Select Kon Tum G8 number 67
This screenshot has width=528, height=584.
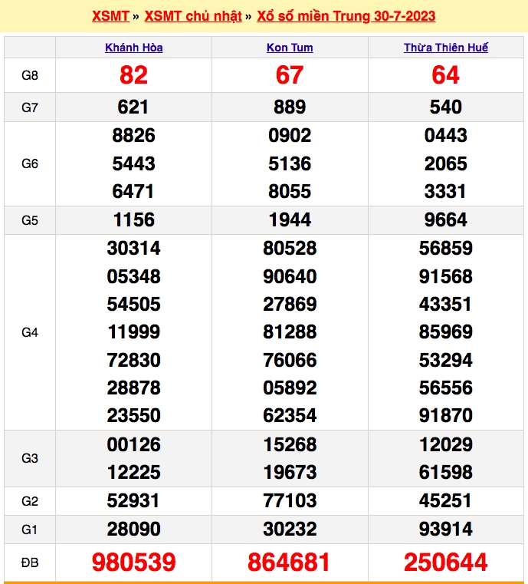290,75
